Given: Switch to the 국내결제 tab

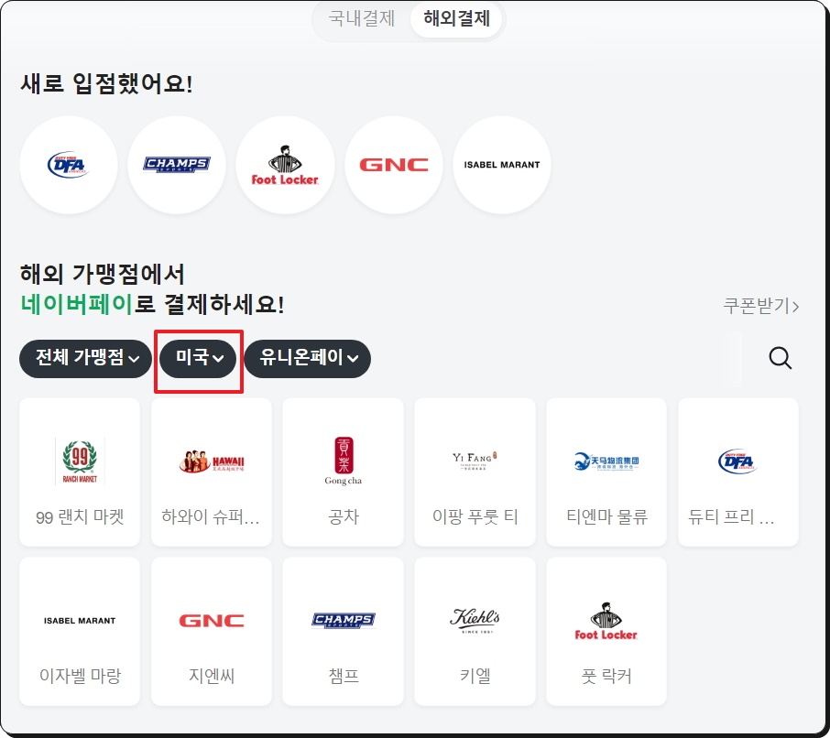Looking at the screenshot, I should (362, 18).
